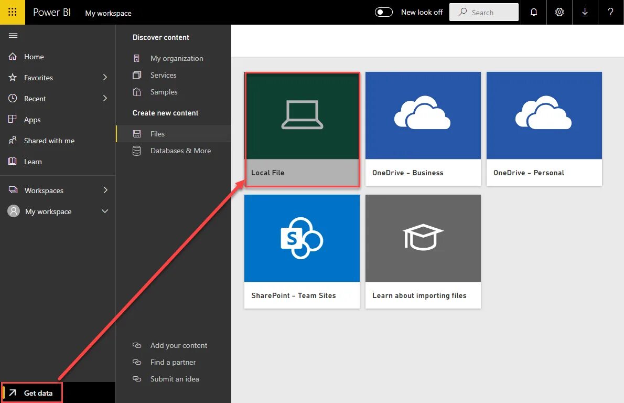Collapse the navigation pane hamburger icon
624x403 pixels.
[13, 36]
